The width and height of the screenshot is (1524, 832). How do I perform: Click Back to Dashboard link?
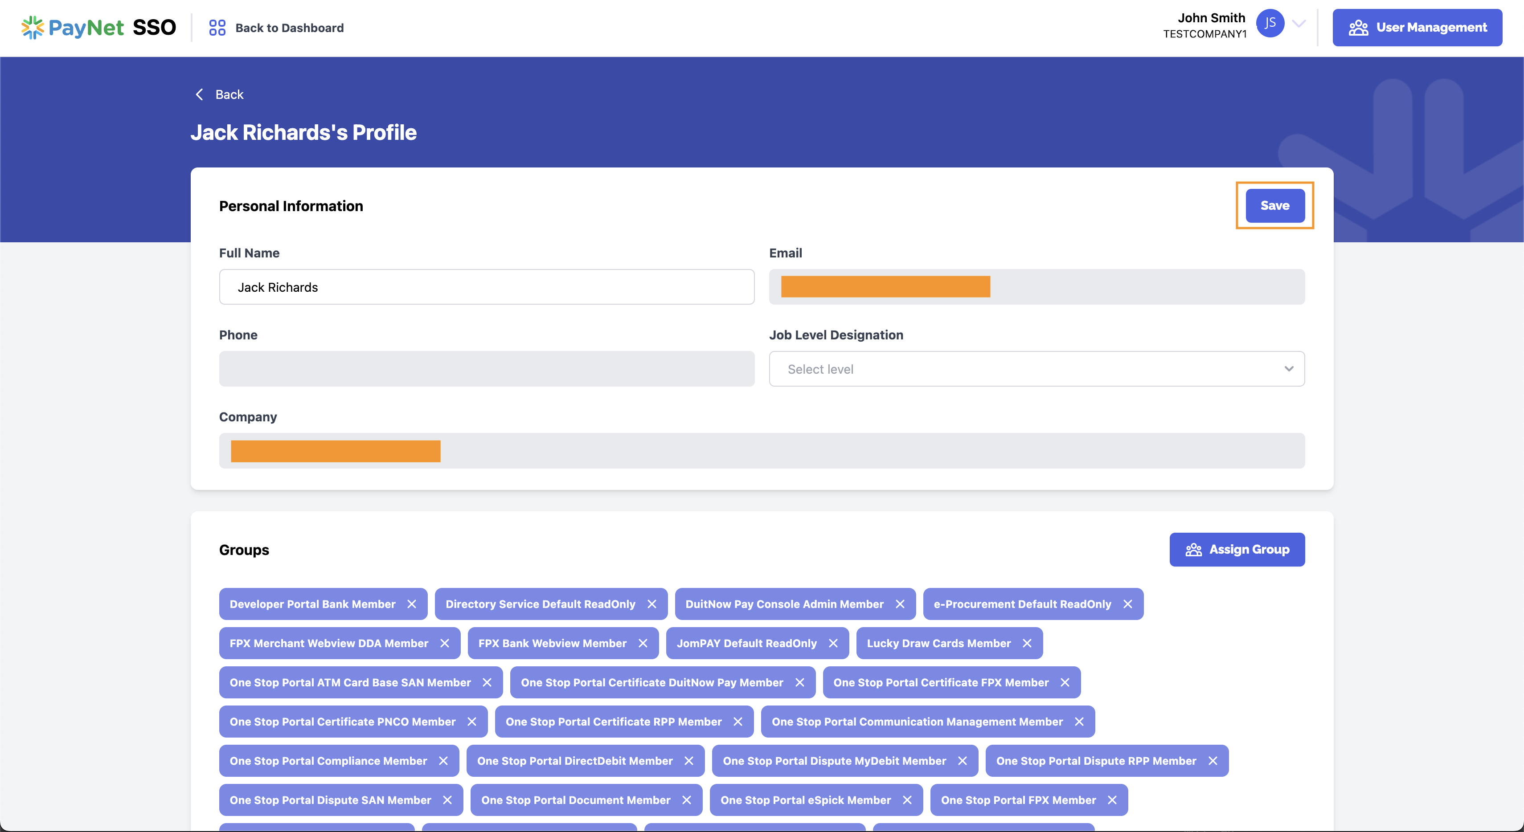click(289, 28)
